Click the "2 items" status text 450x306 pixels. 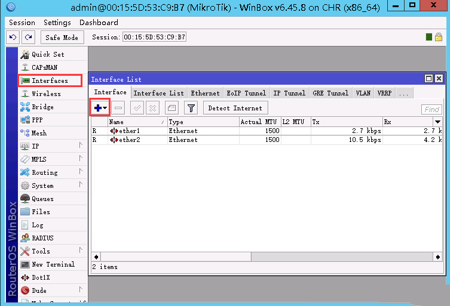click(x=105, y=267)
